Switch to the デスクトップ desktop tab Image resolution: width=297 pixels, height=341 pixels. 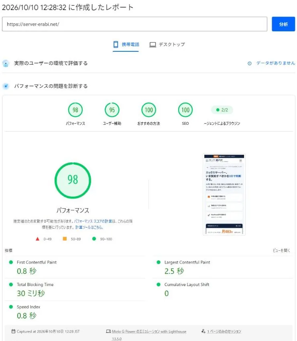pos(167,45)
